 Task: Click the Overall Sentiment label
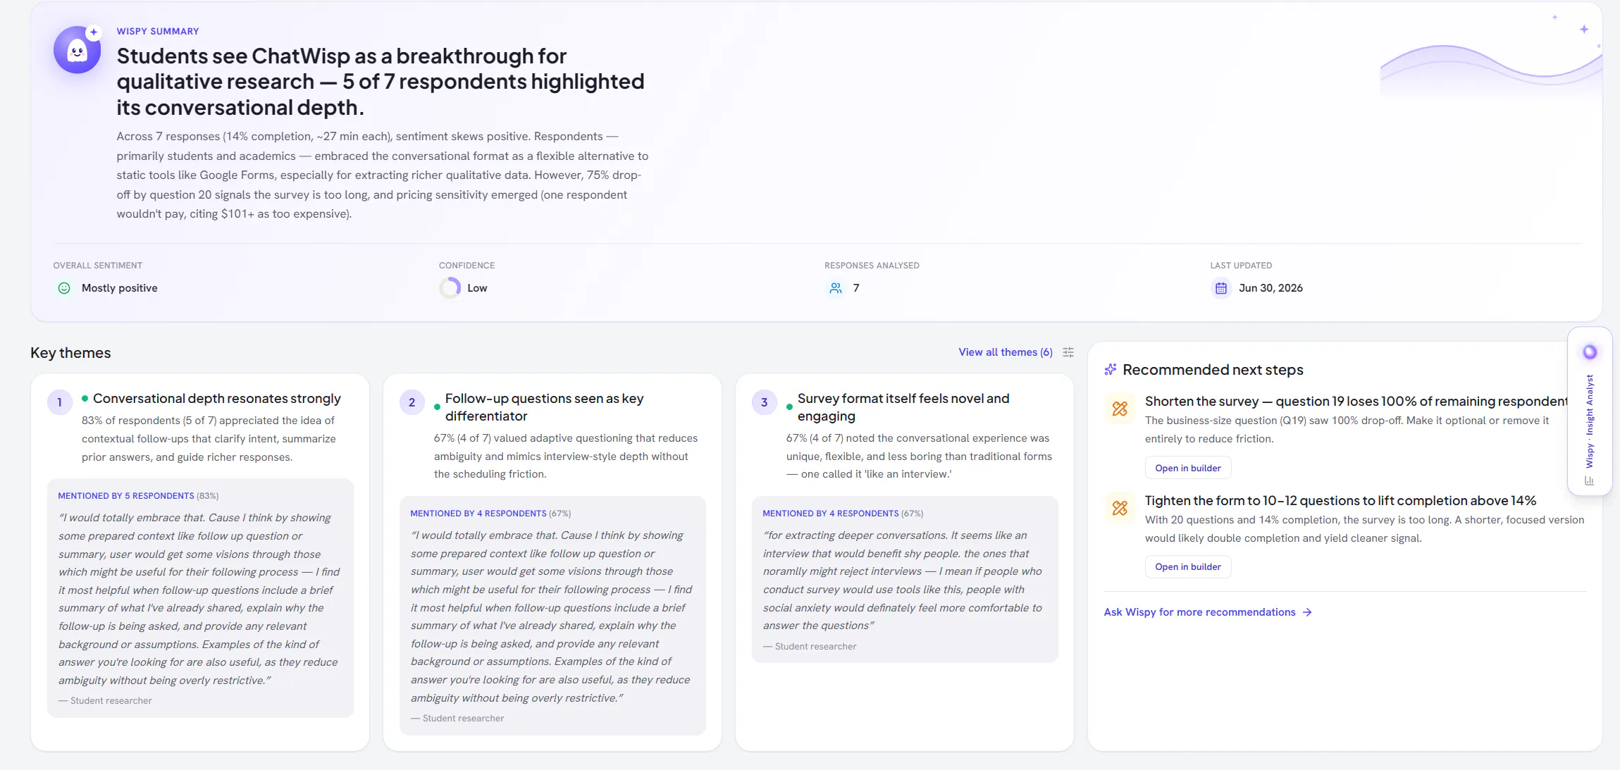tap(98, 266)
